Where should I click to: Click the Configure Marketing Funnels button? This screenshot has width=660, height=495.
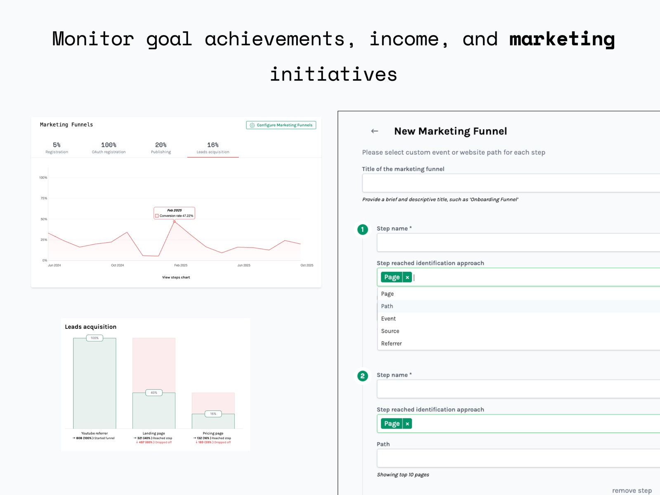coord(281,125)
